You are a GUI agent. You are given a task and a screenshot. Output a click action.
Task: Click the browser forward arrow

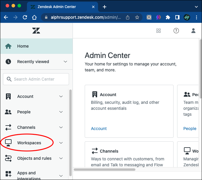coord(15,17)
